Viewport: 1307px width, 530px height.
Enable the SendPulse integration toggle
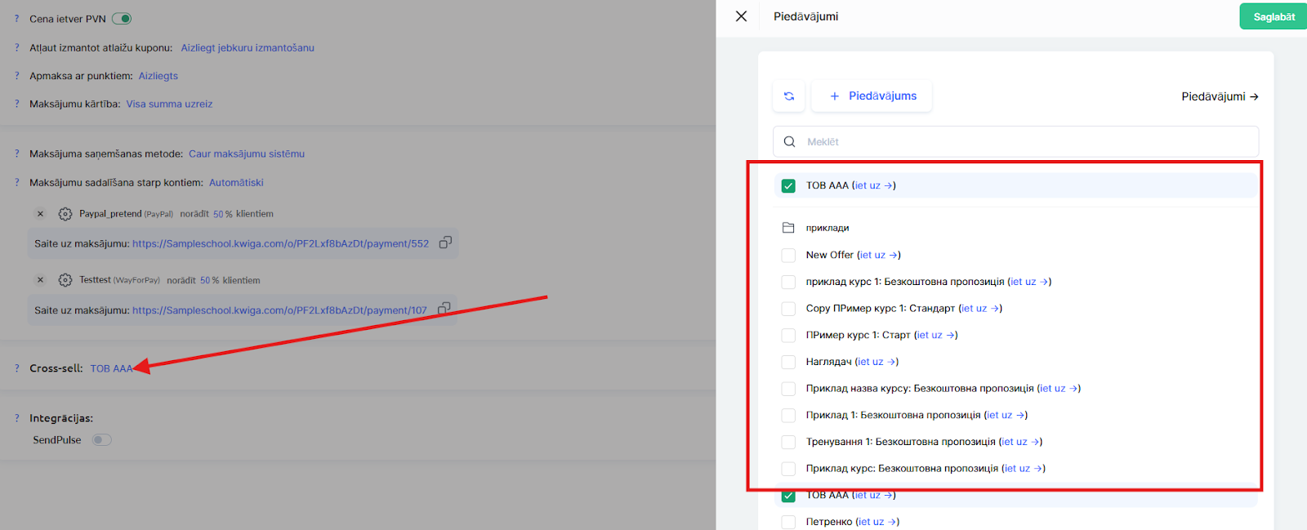pos(101,440)
